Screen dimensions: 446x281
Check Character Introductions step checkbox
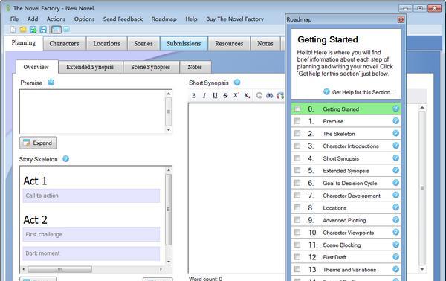click(297, 146)
